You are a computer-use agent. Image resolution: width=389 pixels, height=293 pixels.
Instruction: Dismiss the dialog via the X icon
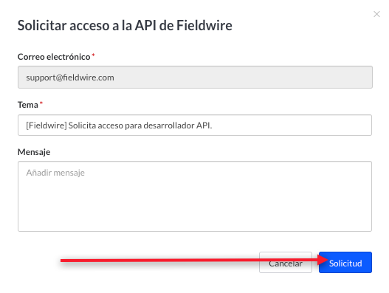(x=376, y=14)
